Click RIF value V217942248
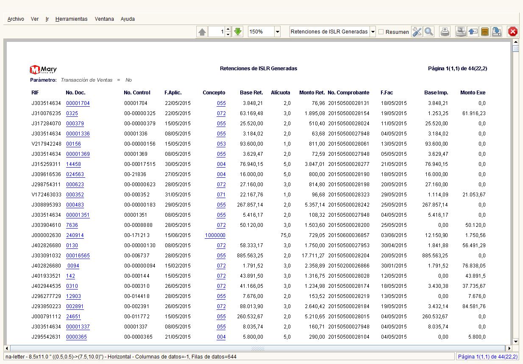Image resolution: width=523 pixels, height=364 pixels. click(x=46, y=144)
